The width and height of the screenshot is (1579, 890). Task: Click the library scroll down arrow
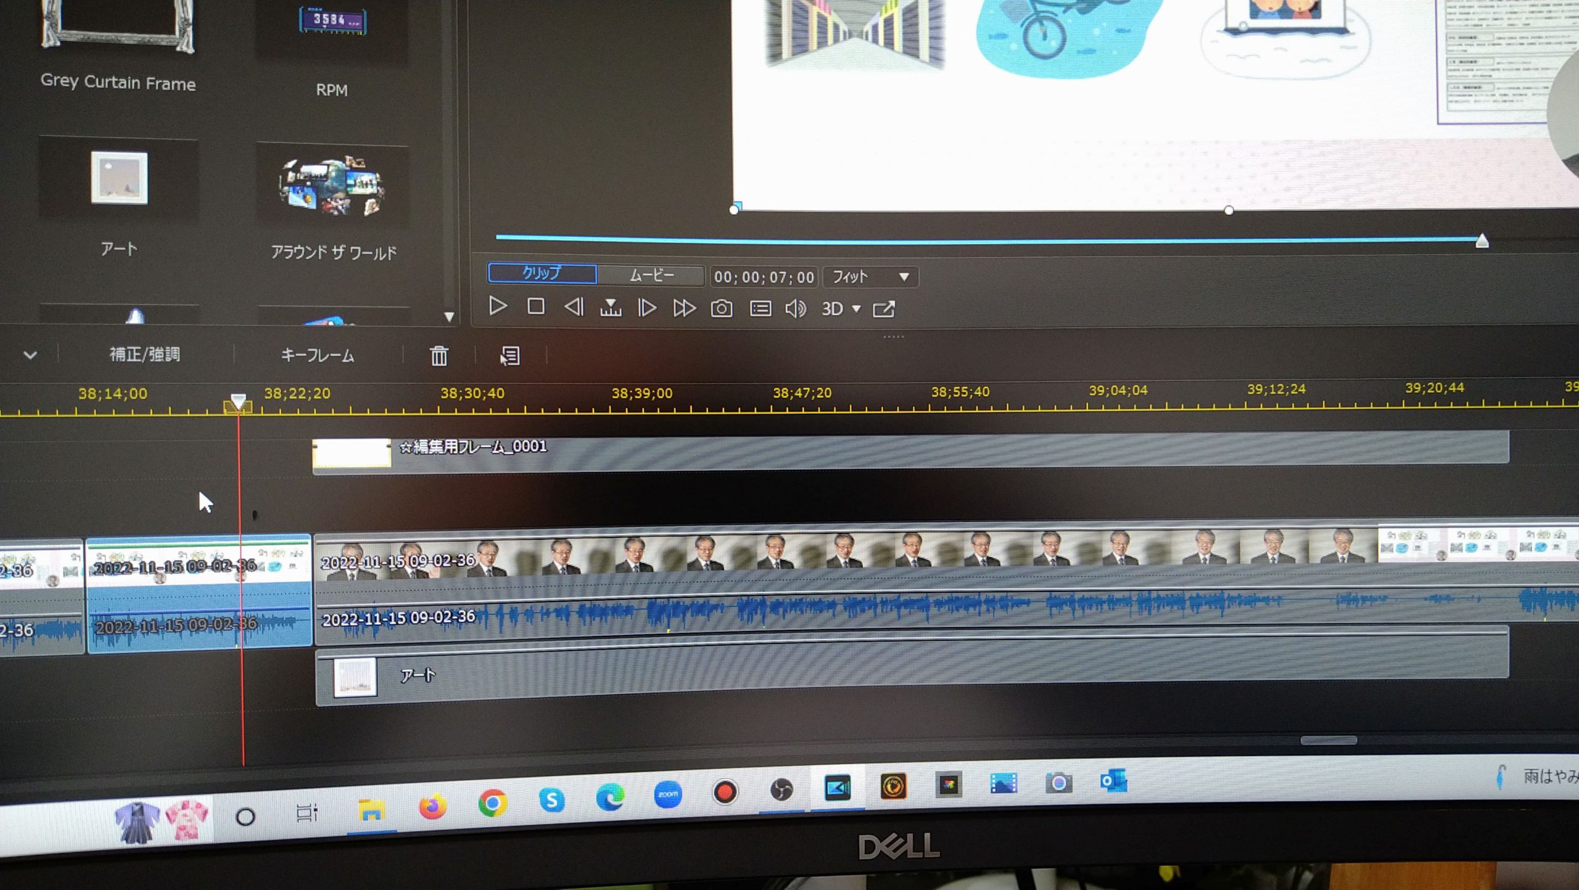point(449,317)
